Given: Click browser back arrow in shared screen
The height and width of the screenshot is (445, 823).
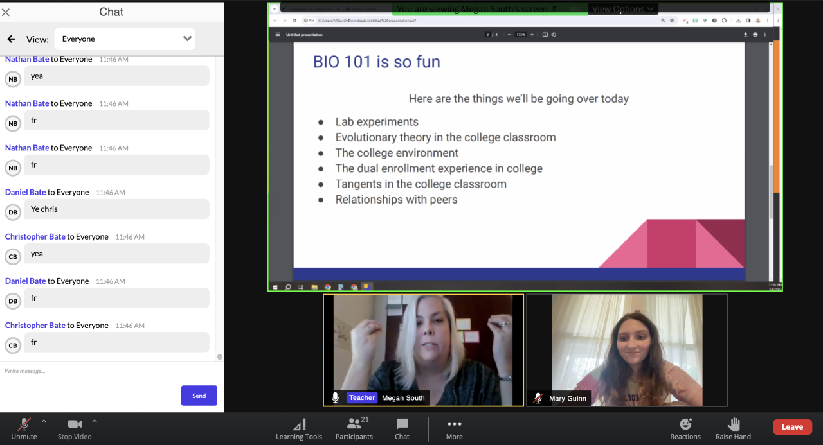Looking at the screenshot, I should point(275,21).
